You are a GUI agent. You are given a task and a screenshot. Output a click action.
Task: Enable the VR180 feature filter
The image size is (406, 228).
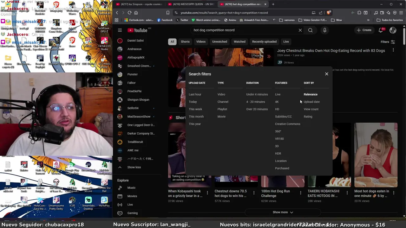(279, 139)
